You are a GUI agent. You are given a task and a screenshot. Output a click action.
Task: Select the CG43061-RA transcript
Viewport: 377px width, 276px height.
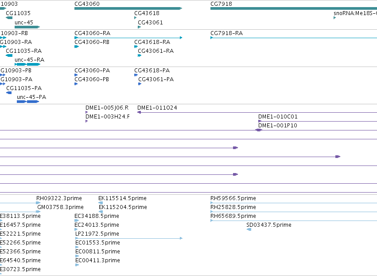[140, 55]
